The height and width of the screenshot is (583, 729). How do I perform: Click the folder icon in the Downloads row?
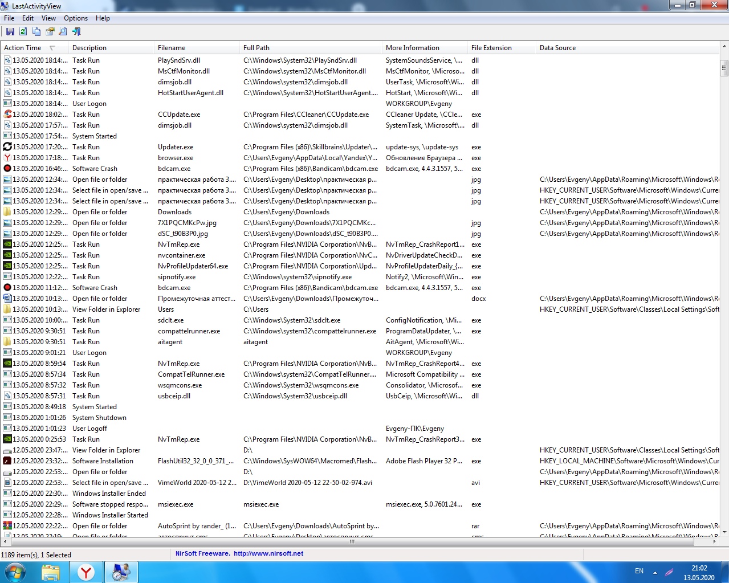[7, 212]
